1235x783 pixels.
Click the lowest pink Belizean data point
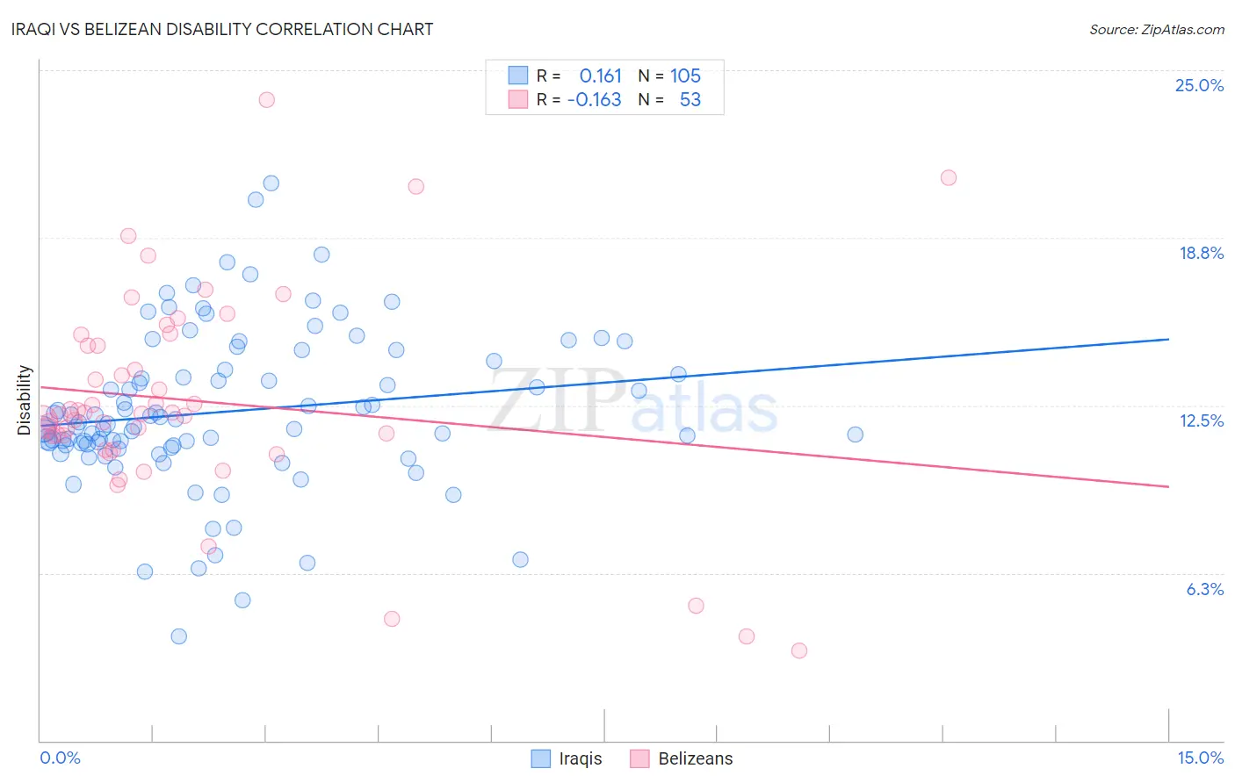pos(799,650)
